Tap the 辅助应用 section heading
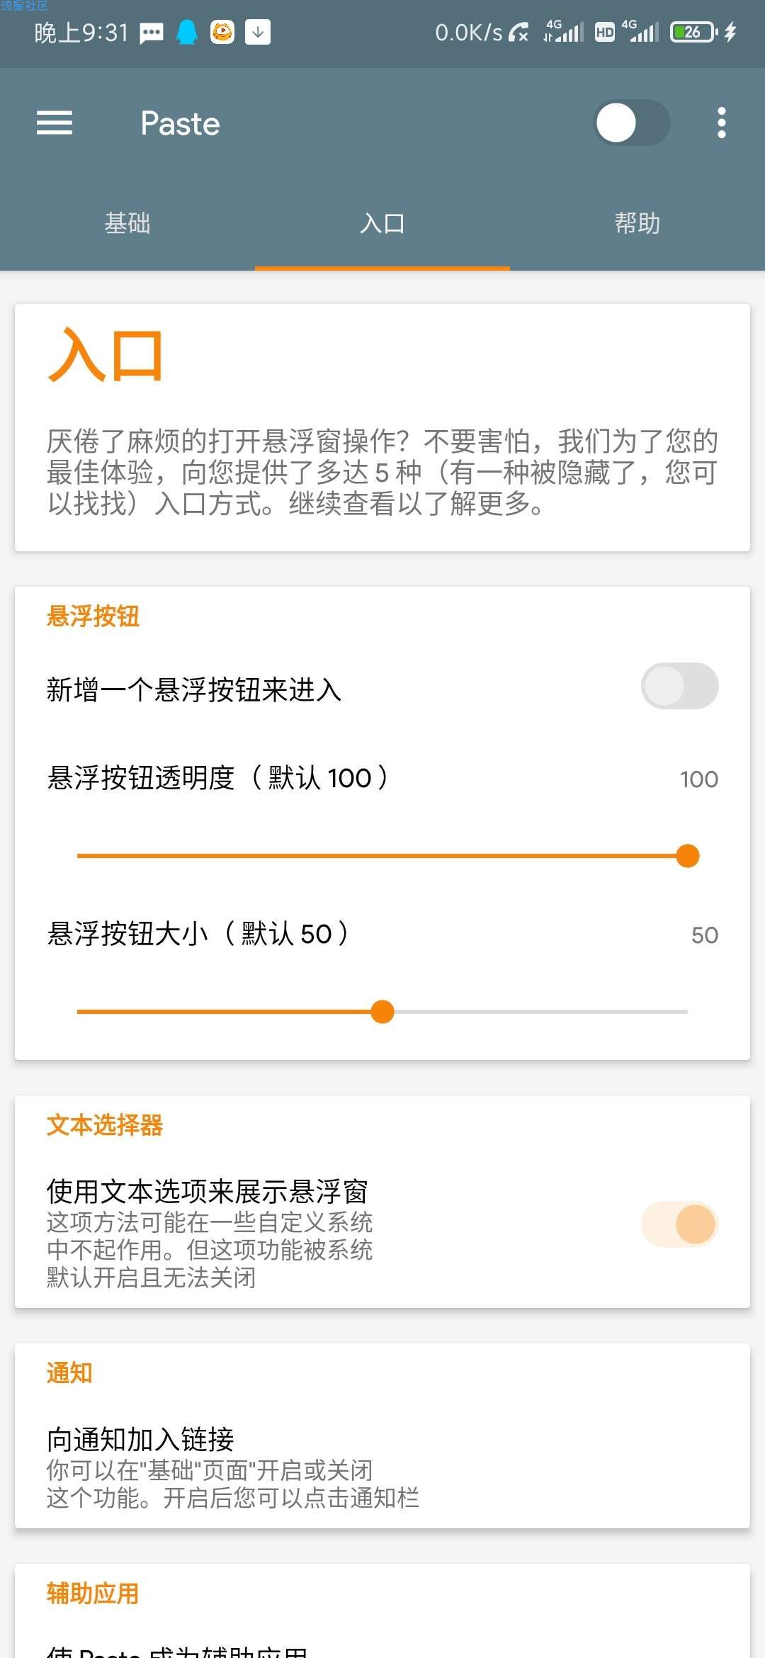 click(93, 1594)
